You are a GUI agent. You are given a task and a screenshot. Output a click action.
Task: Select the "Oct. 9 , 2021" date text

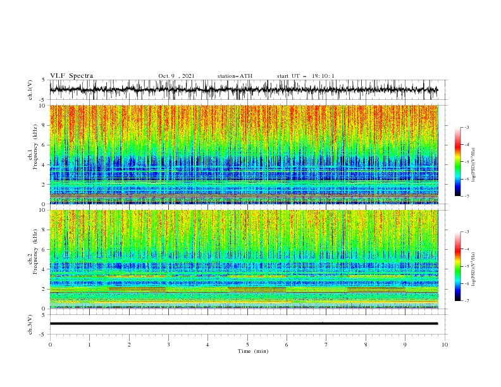tap(176, 76)
